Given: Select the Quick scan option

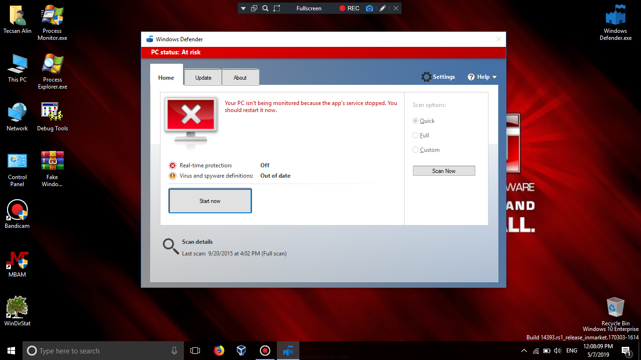Looking at the screenshot, I should coord(424,121).
